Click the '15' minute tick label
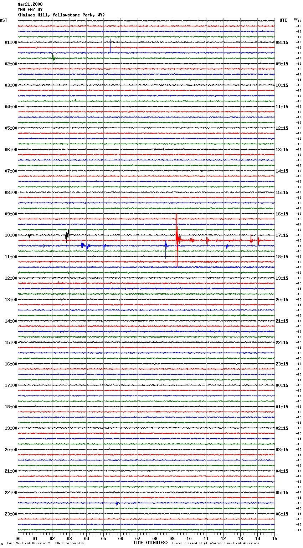This screenshot has width=303, height=548. (274, 539)
